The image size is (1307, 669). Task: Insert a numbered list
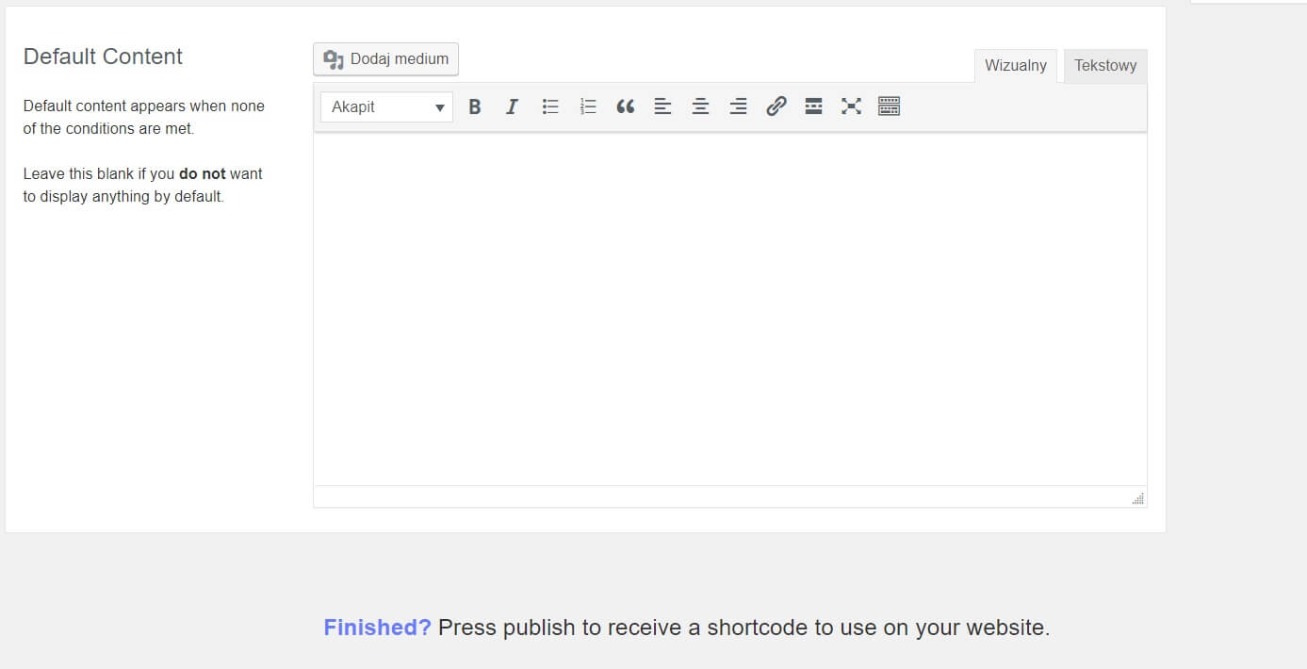(587, 106)
